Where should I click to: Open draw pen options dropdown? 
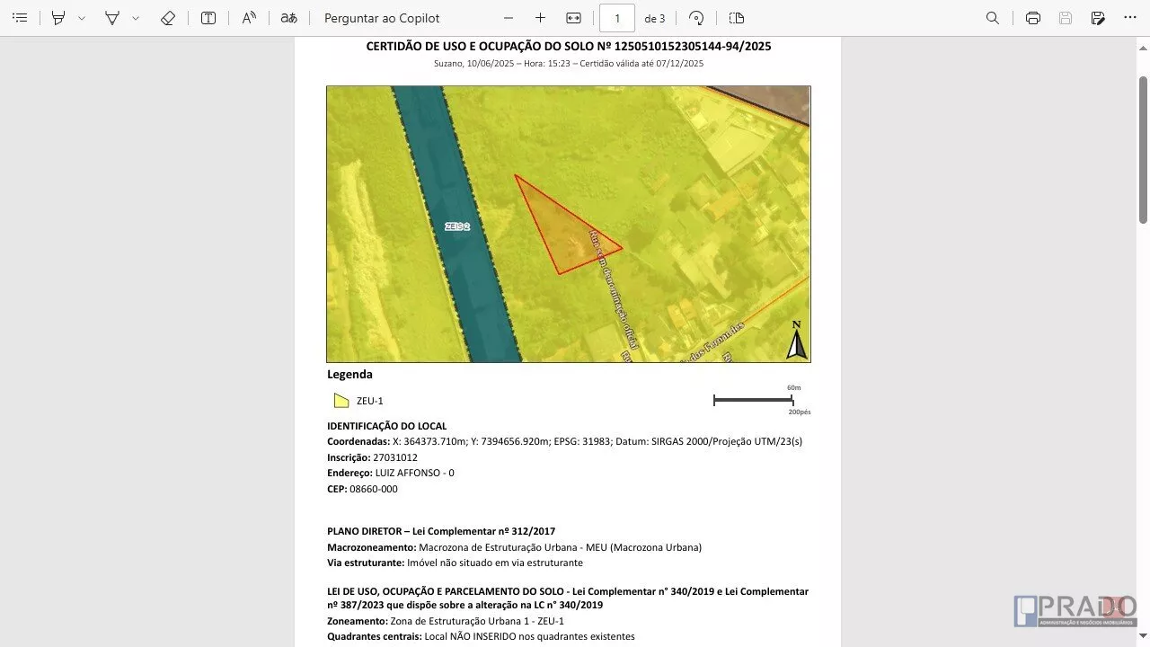tap(136, 18)
